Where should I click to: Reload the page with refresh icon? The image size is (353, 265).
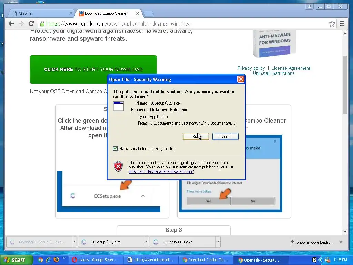point(31,23)
